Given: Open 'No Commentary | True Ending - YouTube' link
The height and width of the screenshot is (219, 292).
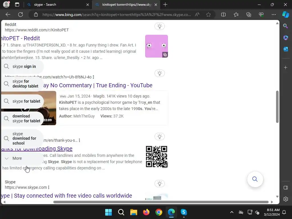Looking at the screenshot, I should click(x=98, y=85).
